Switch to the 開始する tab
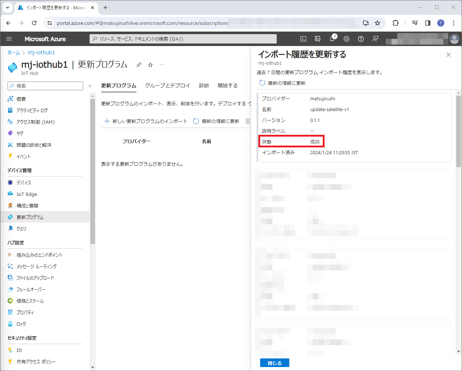 [x=228, y=86]
